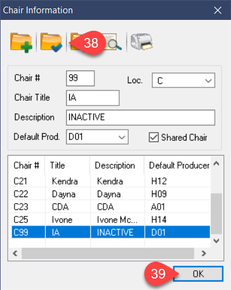
Task: Open the Loc. dropdown
Action: (x=183, y=80)
